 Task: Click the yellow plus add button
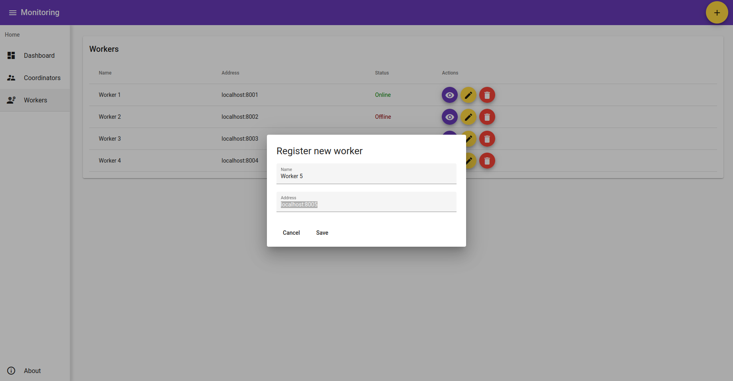point(717,12)
